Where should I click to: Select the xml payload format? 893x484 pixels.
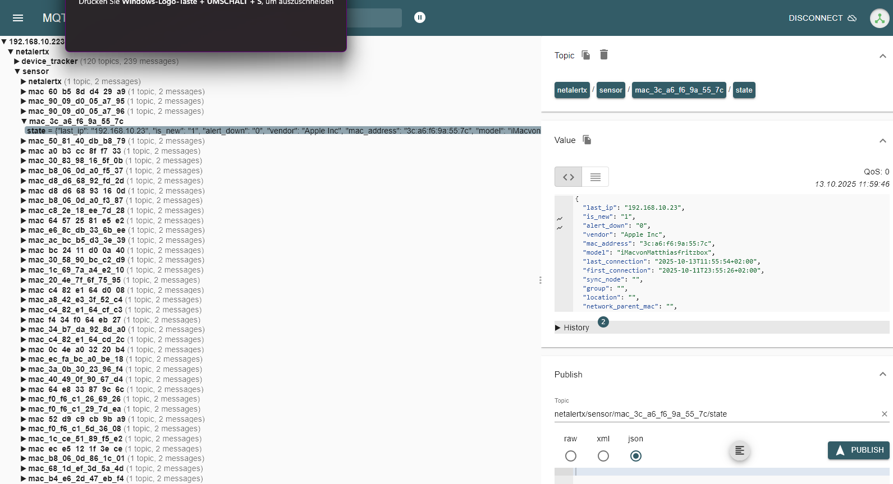603,456
